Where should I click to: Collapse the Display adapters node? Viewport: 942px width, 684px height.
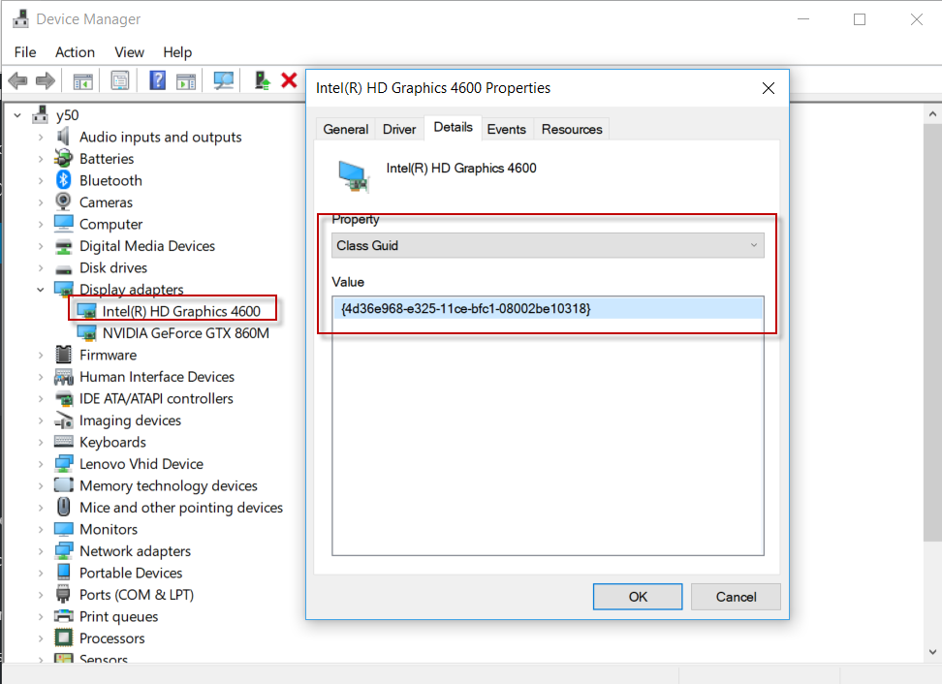[x=41, y=290]
